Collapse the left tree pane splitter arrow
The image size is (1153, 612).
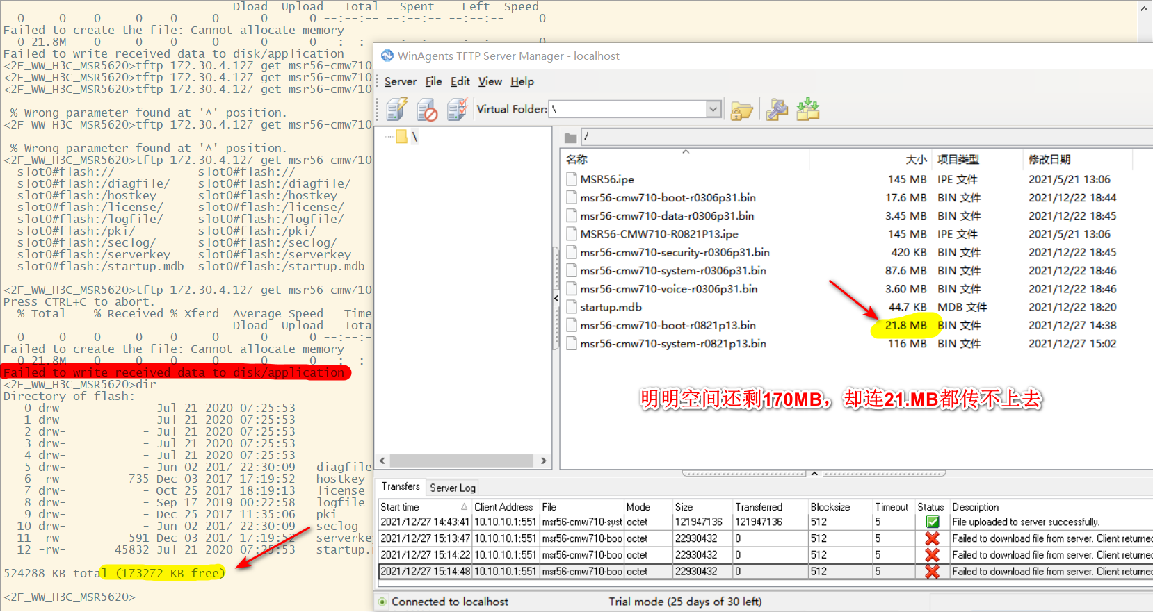pyautogui.click(x=556, y=298)
